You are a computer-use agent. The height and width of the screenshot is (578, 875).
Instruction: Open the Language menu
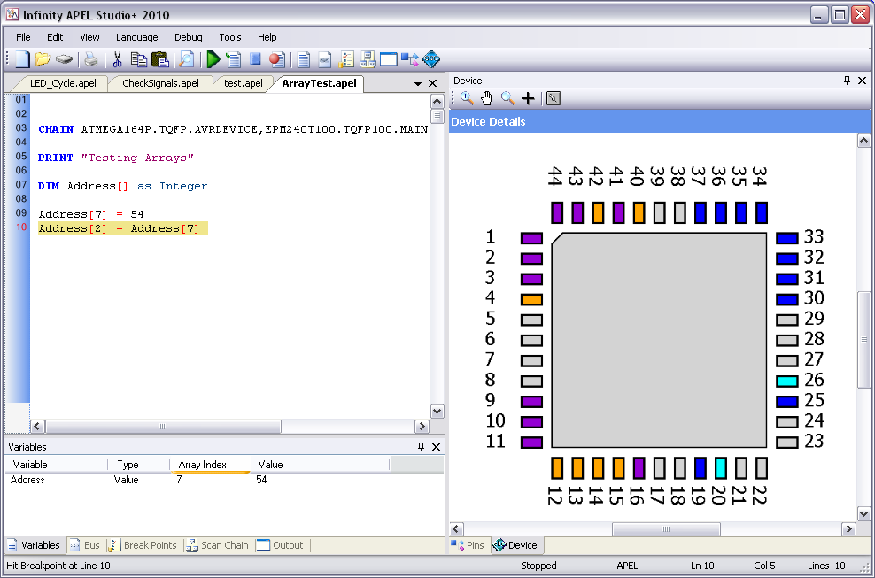(x=136, y=37)
